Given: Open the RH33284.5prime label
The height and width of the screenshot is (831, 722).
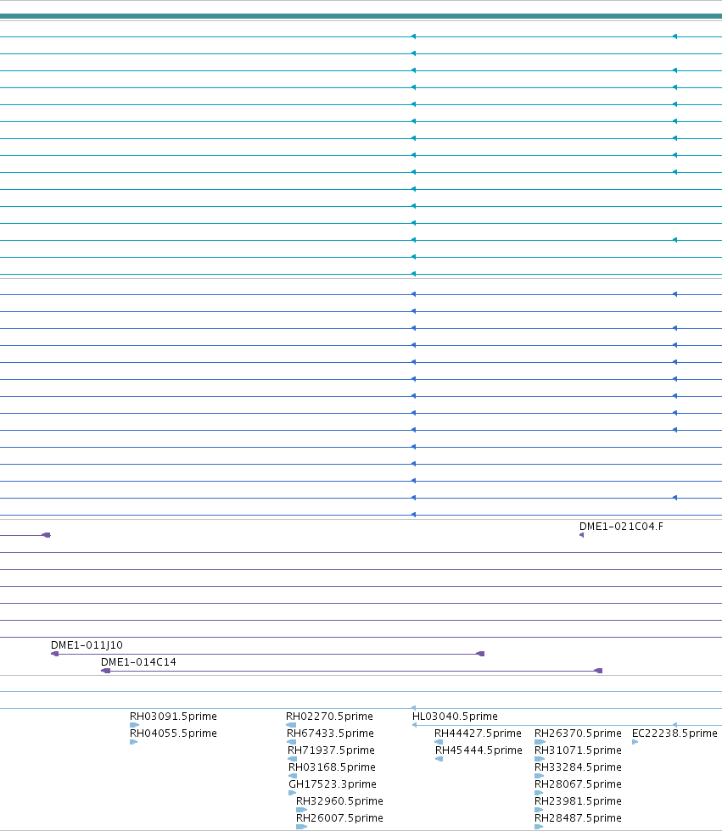Looking at the screenshot, I should pos(578,767).
